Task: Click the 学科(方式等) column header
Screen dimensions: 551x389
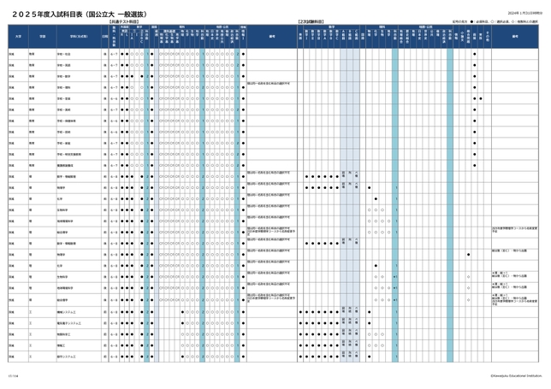Action: (x=78, y=37)
